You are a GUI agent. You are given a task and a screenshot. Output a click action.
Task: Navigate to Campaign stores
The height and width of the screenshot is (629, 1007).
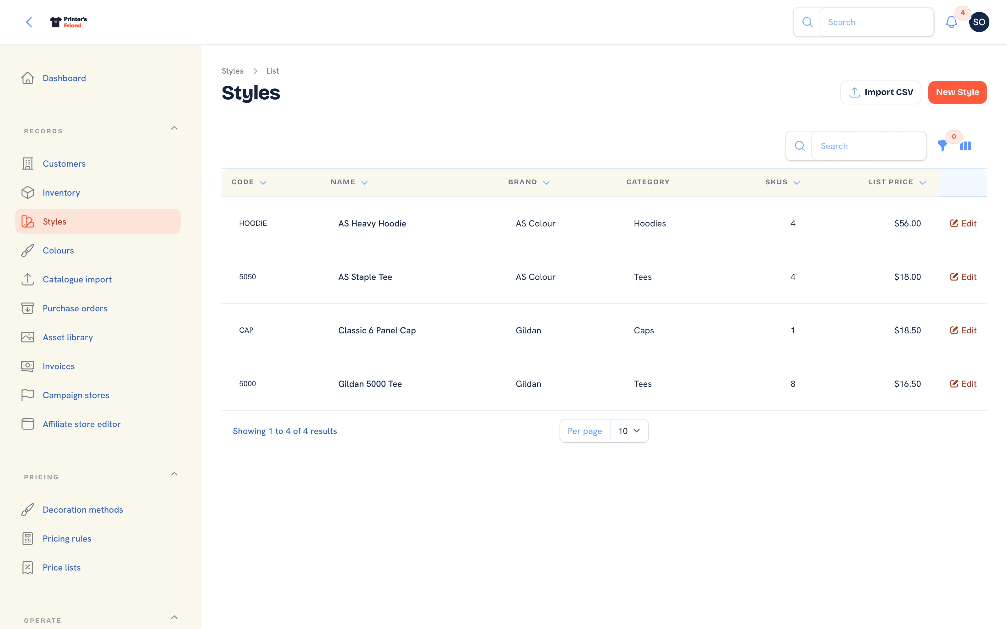coord(76,395)
